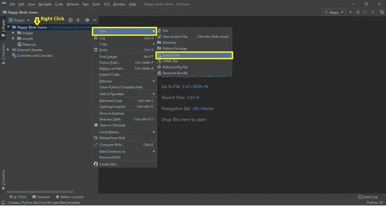Image resolution: width=386 pixels, height=206 pixels.
Task: Click the Debug bug icon
Action: click(357, 12)
